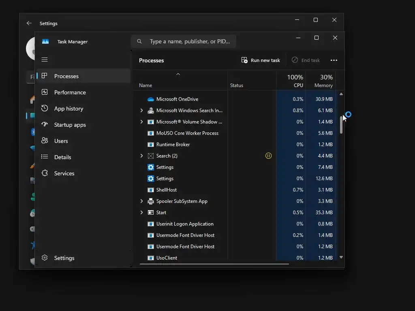Open the three-dot more options menu
Image resolution: width=415 pixels, height=311 pixels.
(x=334, y=60)
